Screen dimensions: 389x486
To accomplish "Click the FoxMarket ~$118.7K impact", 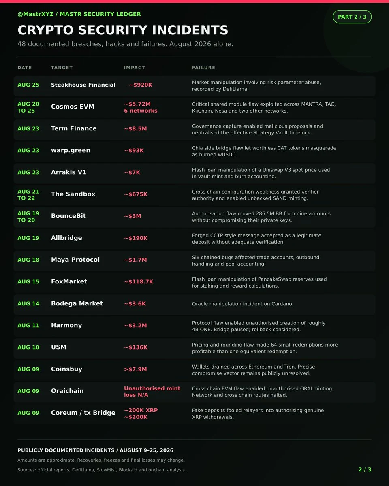I will pyautogui.click(x=139, y=282).
